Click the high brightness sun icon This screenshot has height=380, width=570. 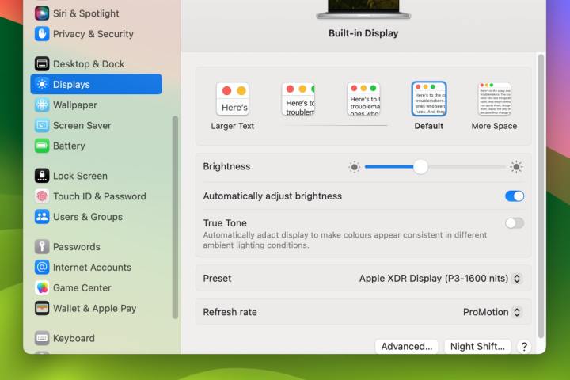(516, 167)
